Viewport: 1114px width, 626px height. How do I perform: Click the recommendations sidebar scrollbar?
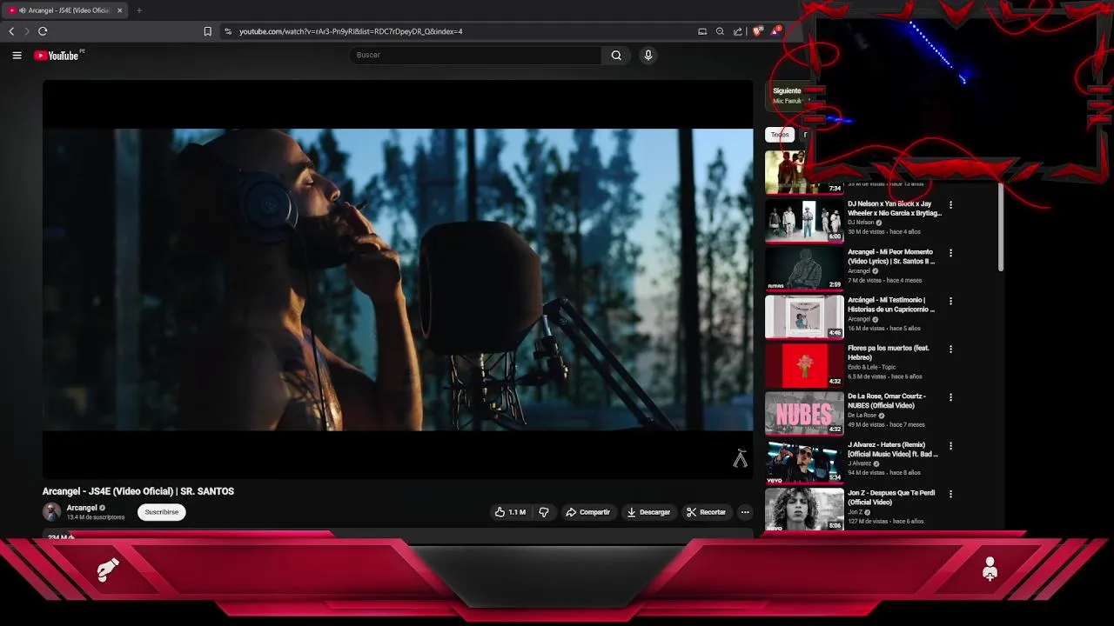click(x=1001, y=228)
